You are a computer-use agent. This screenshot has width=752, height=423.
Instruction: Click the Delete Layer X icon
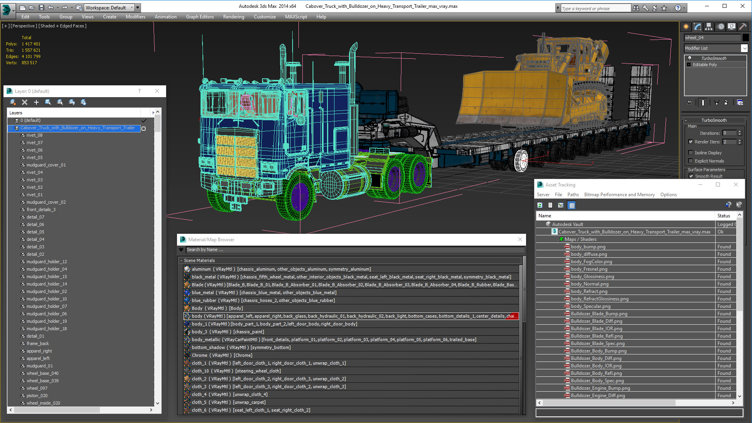pyautogui.click(x=25, y=102)
